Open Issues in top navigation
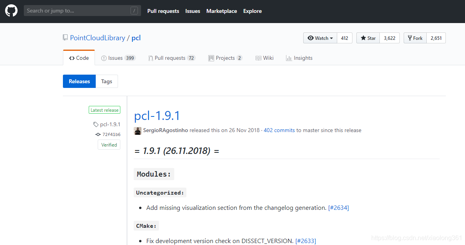Image resolution: width=465 pixels, height=245 pixels. [x=193, y=11]
